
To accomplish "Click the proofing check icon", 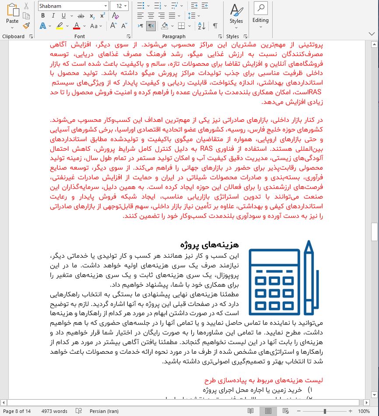I will [x=79, y=411].
